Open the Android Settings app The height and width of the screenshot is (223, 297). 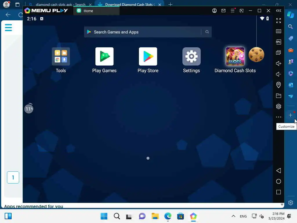(x=191, y=57)
